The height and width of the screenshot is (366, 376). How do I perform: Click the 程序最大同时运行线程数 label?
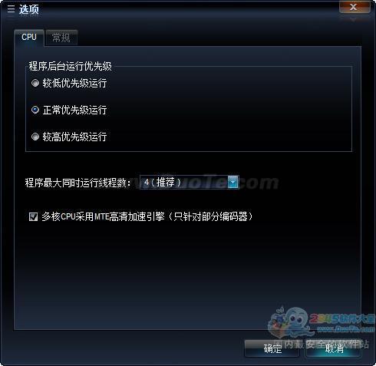tap(78, 183)
